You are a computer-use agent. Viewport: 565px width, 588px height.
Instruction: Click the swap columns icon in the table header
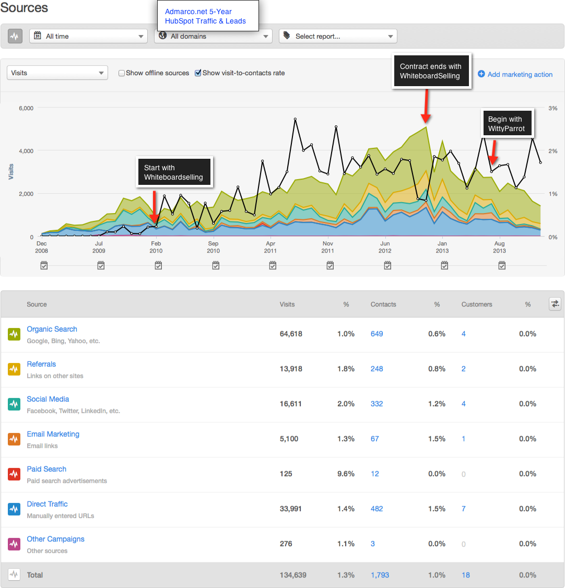[x=555, y=304]
